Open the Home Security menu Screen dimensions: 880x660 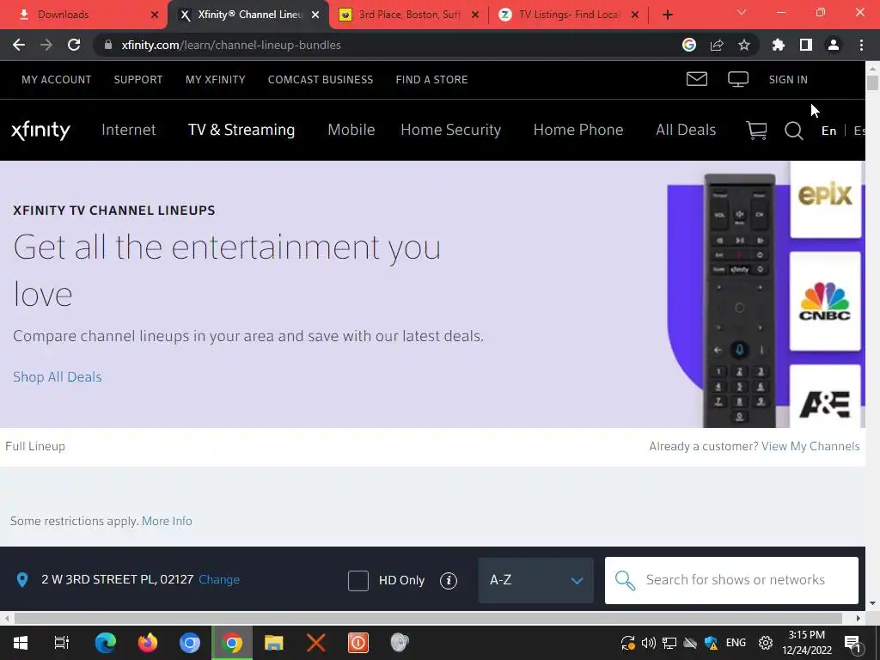click(x=450, y=130)
